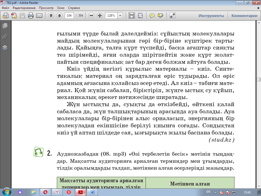Select the highlight text tool
Image resolution: width=261 pixels, height=196 pixels.
point(161,16)
